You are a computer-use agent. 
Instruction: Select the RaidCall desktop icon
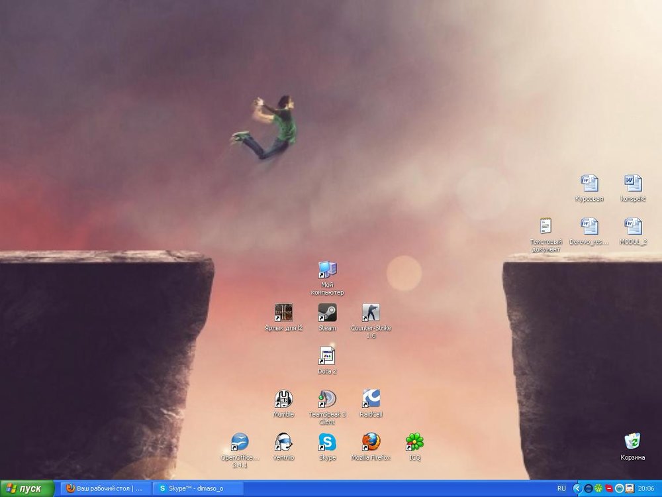click(x=371, y=399)
